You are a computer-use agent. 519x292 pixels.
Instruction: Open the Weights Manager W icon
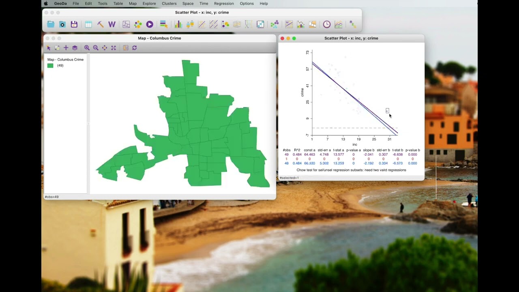[112, 24]
